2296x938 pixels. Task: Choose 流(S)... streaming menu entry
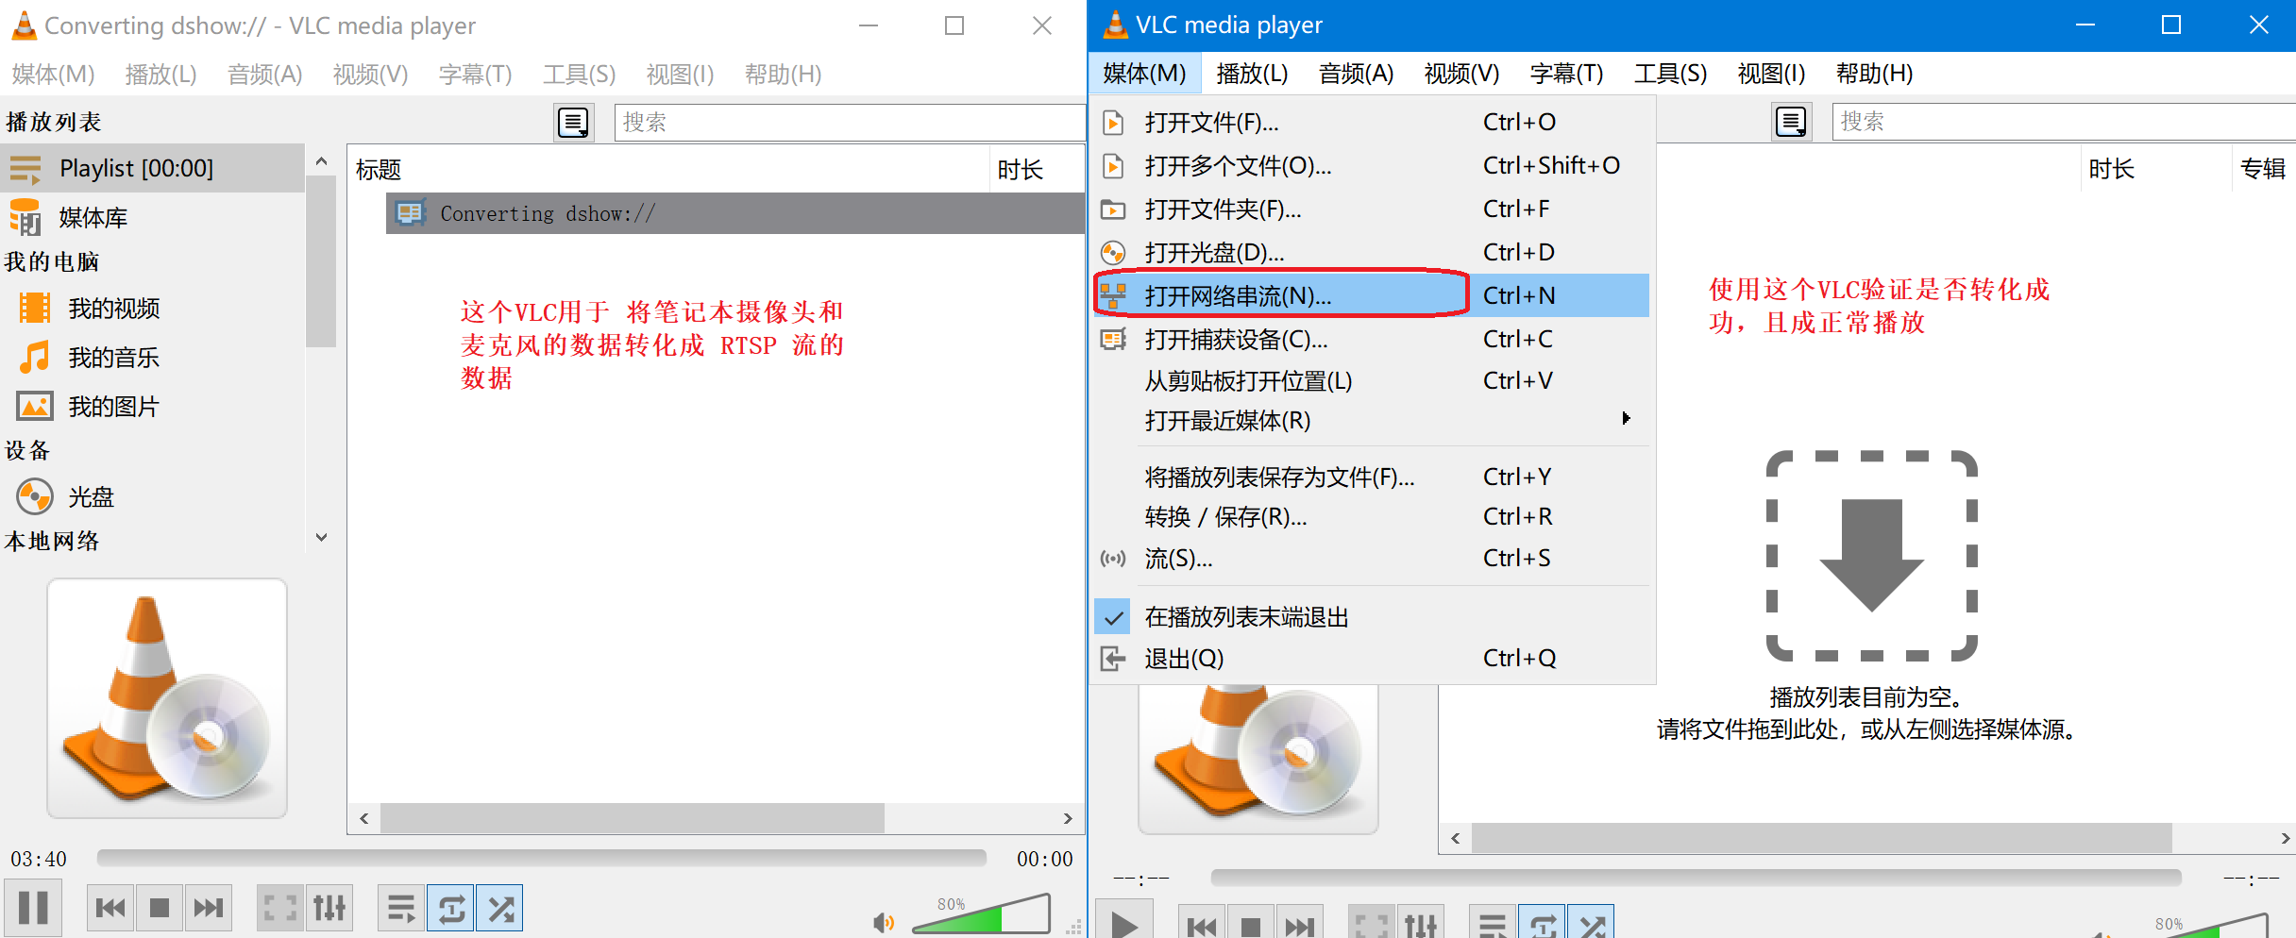(1372, 558)
